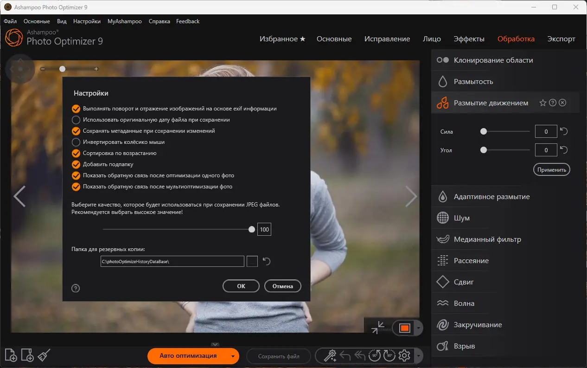This screenshot has height=368, width=587.
Task: Click the Отмена button
Action: 283,286
